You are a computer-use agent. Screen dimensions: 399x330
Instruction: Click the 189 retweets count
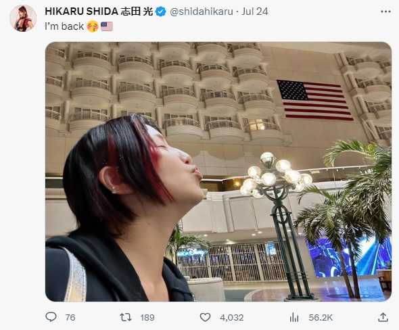(147, 318)
